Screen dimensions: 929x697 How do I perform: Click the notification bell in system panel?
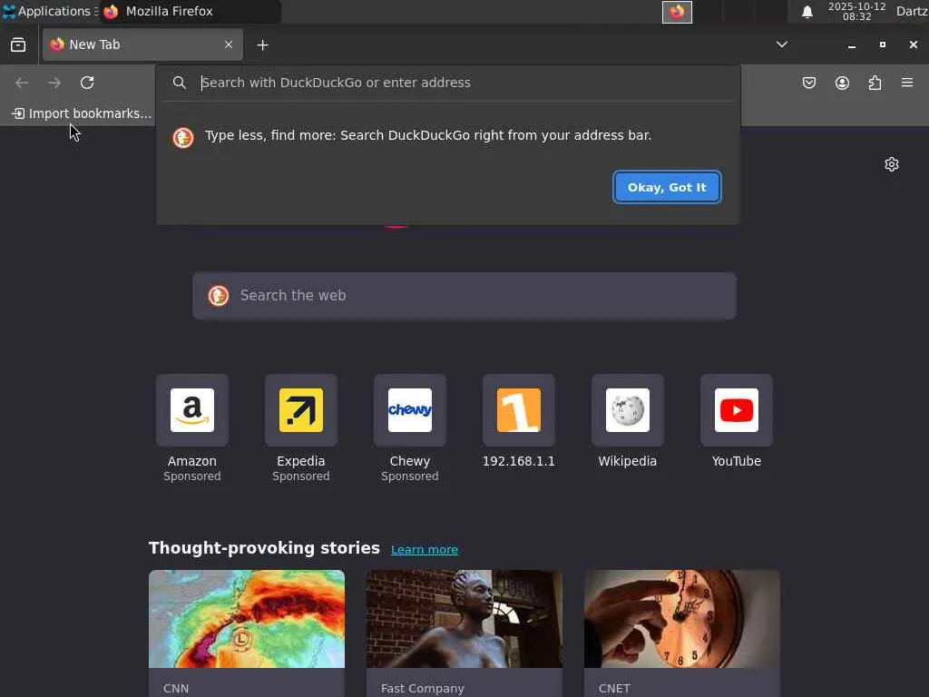point(807,12)
